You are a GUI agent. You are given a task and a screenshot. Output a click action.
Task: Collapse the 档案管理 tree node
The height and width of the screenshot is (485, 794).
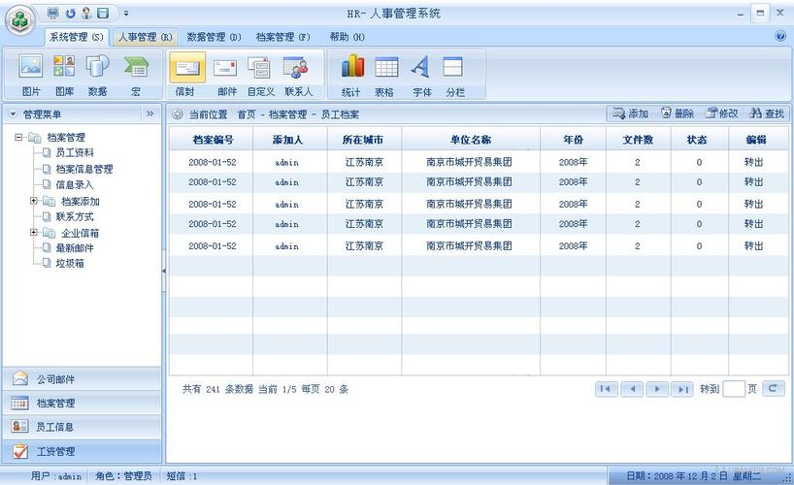pos(18,137)
